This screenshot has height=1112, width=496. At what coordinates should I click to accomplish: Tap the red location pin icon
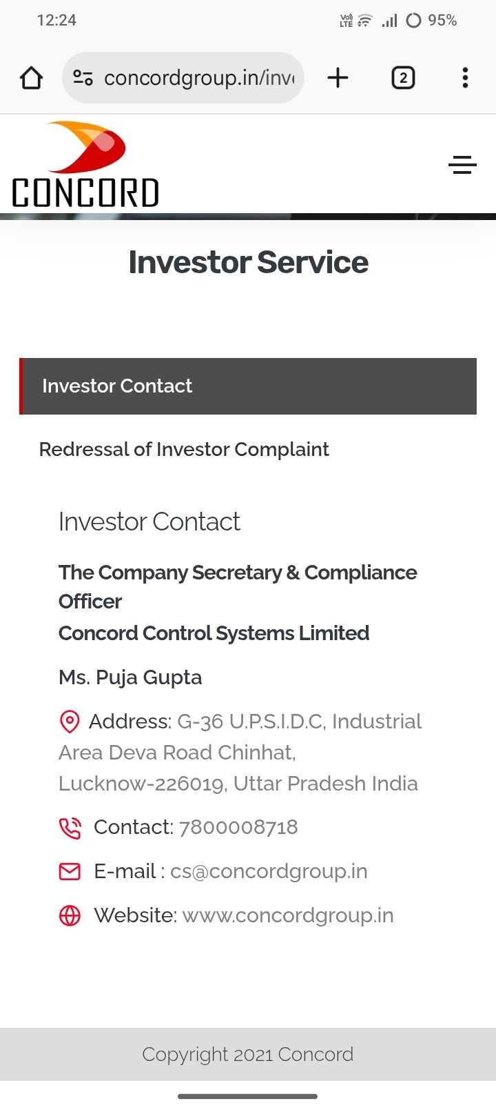tap(70, 722)
